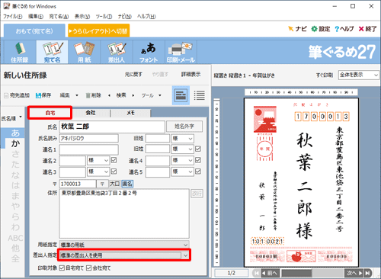Open 差出人指定 sender dropdown

tap(124, 255)
